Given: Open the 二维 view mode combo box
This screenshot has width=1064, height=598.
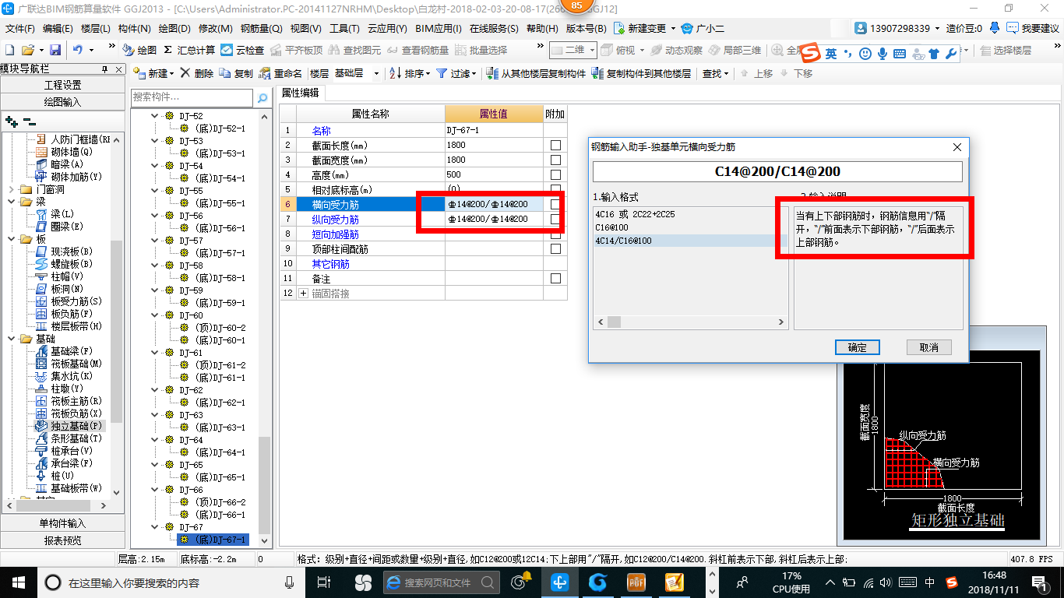Looking at the screenshot, I should (573, 50).
